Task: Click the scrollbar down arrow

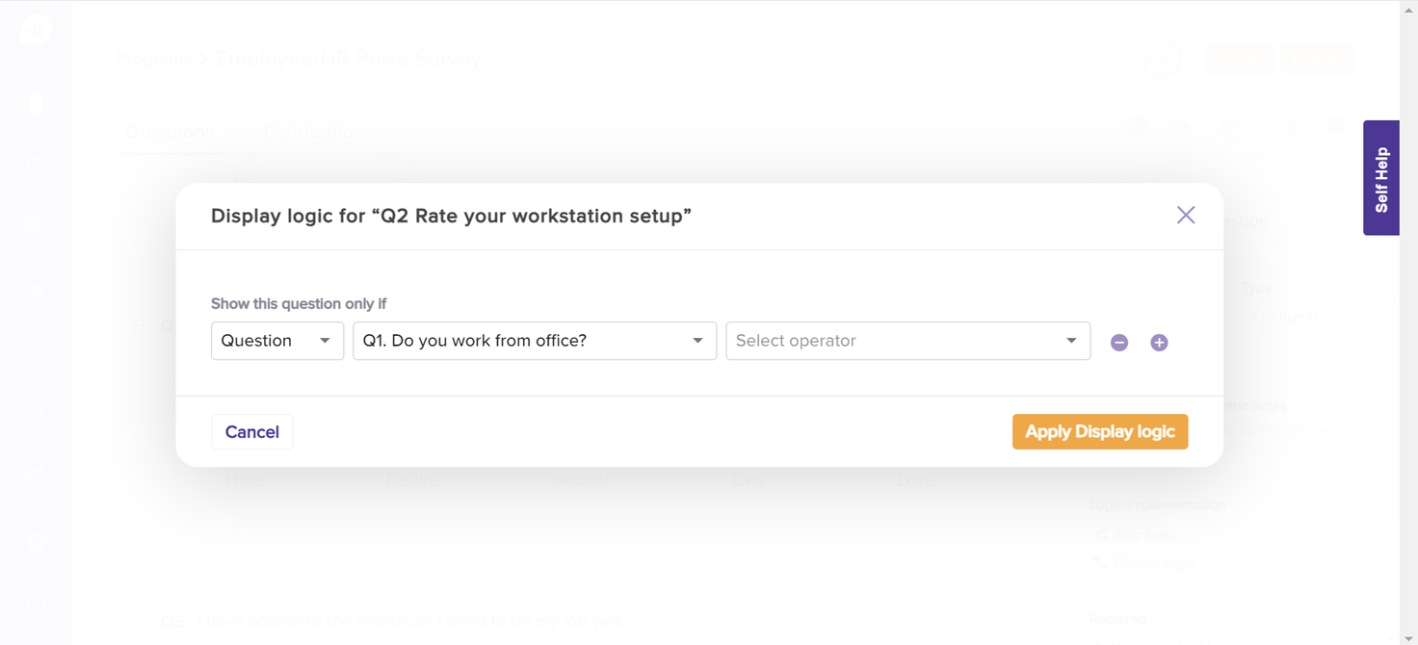Action: (x=1408, y=638)
